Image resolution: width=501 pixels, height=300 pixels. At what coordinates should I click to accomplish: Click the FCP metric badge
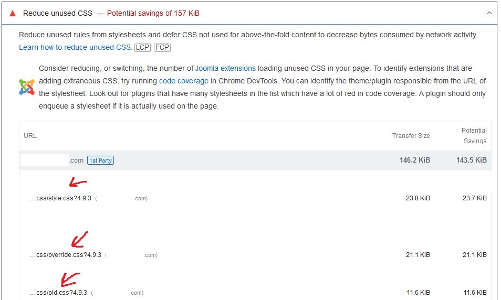tap(162, 47)
